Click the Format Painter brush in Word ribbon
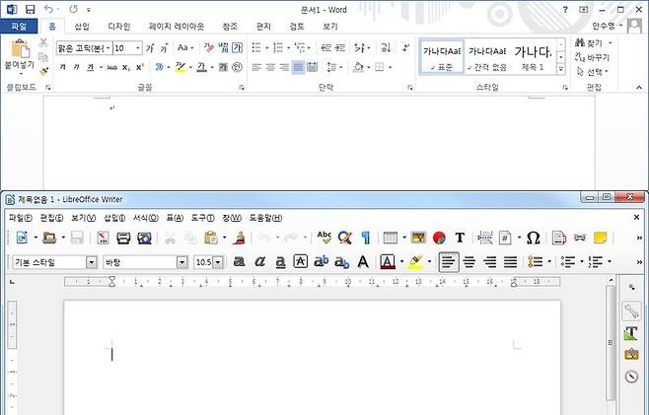 point(43,72)
